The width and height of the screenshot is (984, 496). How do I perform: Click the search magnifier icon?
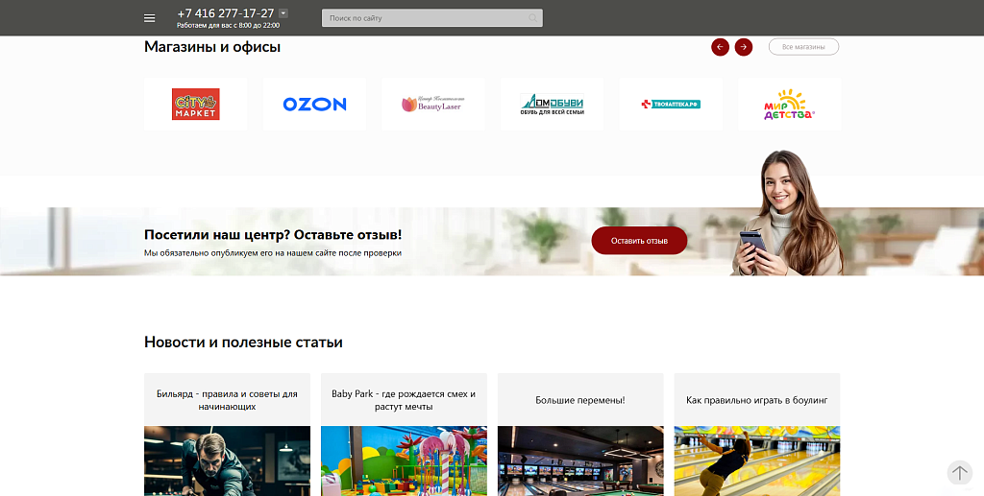click(x=533, y=18)
